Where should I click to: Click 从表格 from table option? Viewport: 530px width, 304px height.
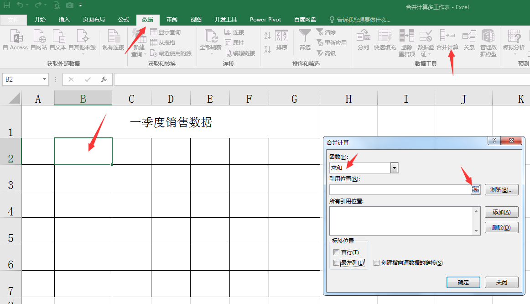point(162,42)
